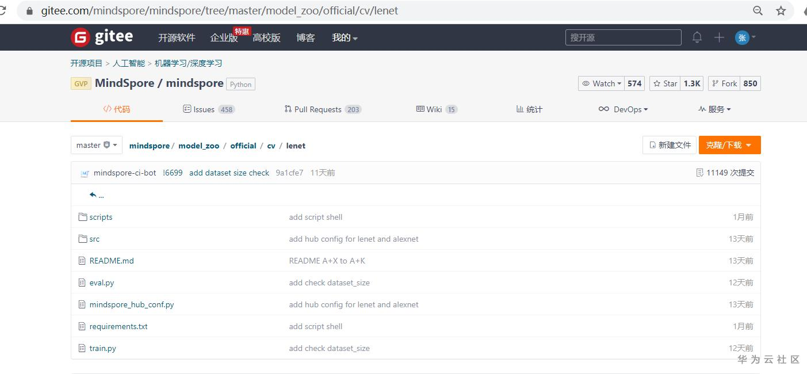Open the Wiki tab

tap(437, 109)
